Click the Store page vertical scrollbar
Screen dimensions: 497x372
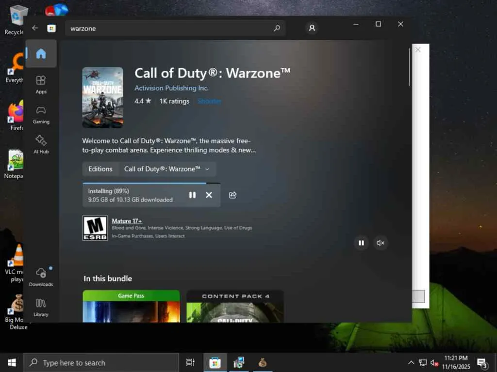click(x=410, y=67)
